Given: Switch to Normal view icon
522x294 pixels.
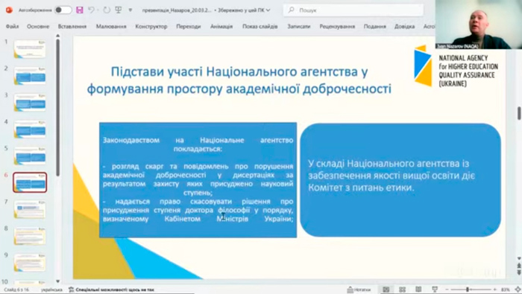Looking at the screenshot, I should click(386, 290).
